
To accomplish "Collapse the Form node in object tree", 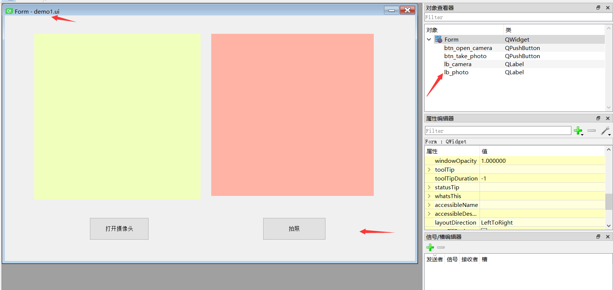I will (x=429, y=39).
